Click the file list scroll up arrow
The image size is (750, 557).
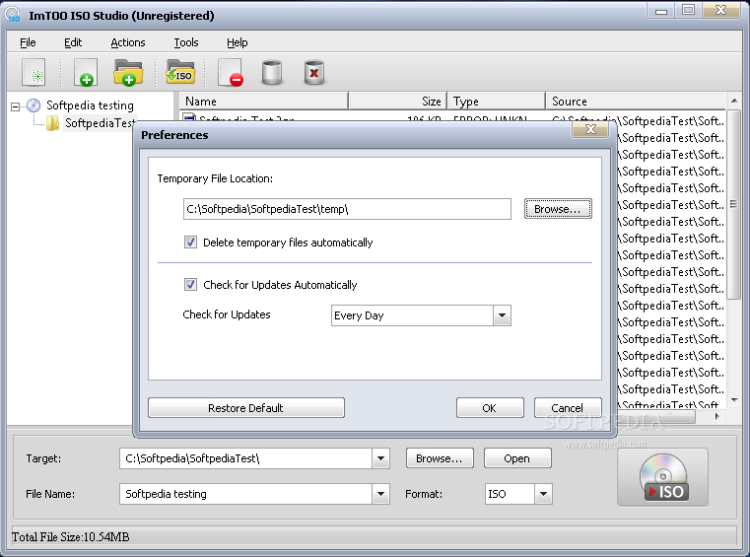[734, 101]
